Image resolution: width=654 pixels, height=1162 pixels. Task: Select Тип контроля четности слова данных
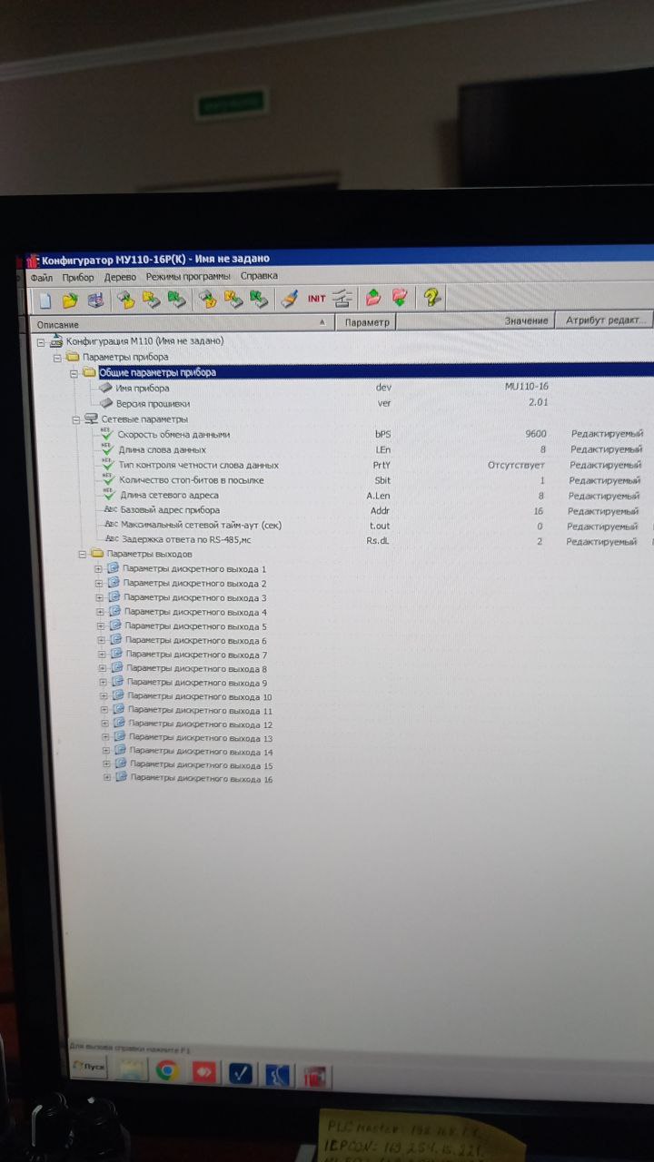pos(198,465)
